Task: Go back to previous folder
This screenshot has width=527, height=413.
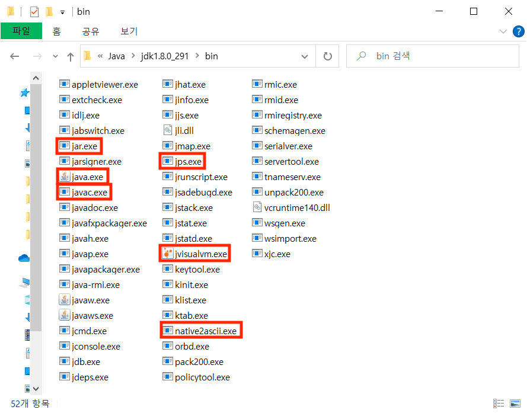Action: (x=14, y=56)
